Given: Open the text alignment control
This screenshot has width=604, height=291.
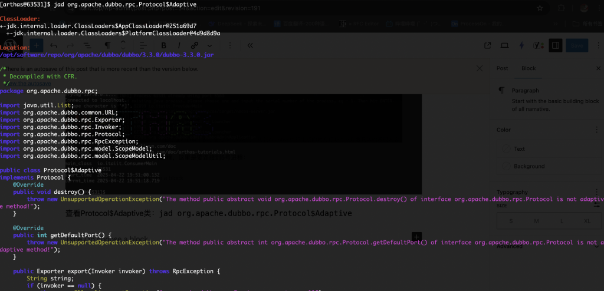Looking at the screenshot, I should 143,45.
